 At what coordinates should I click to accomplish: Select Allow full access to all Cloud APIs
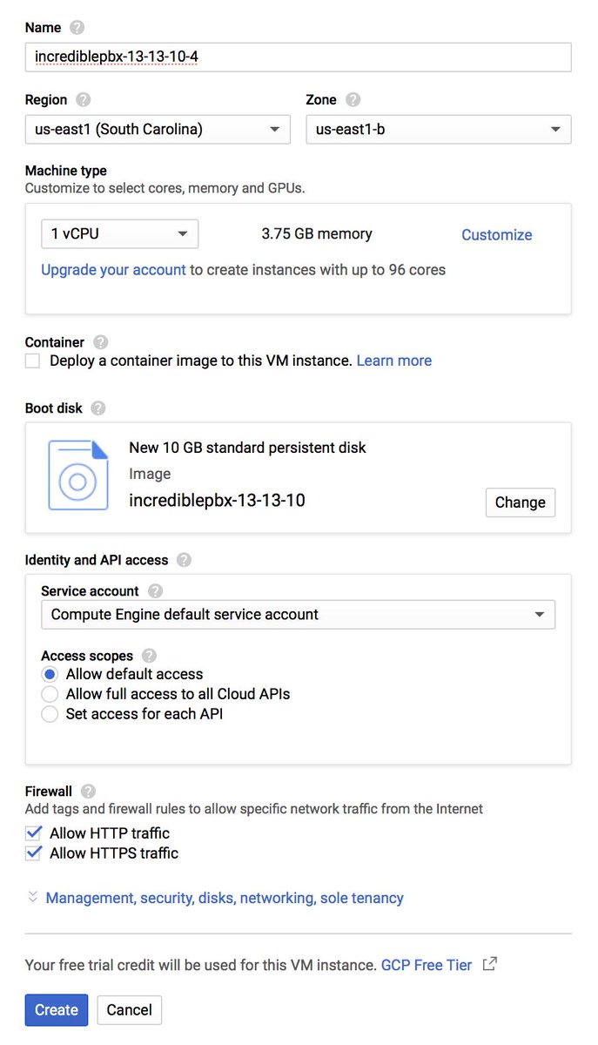pyautogui.click(x=50, y=694)
